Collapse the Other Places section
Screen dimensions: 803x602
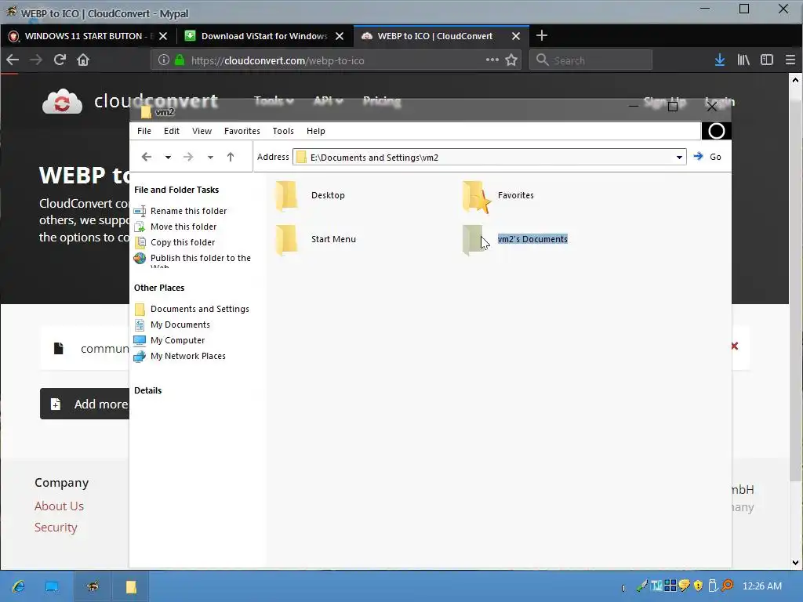159,288
